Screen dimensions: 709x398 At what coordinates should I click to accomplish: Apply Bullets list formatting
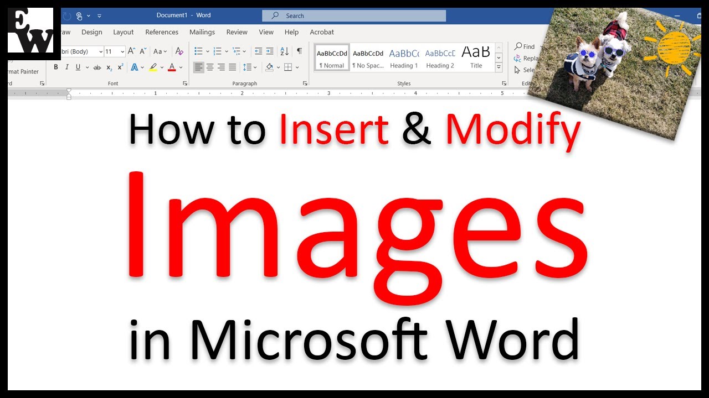199,51
